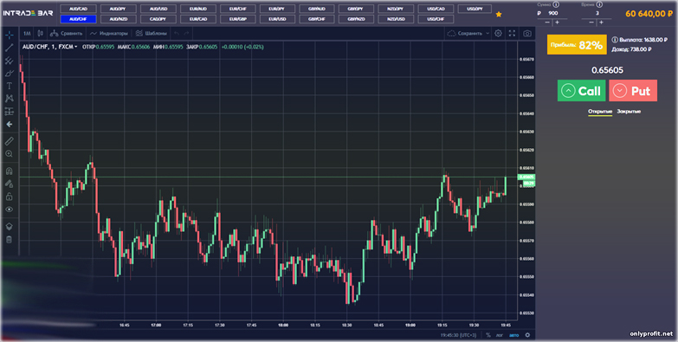
Task: Select the crosshair cursor tool
Action: 9,35
